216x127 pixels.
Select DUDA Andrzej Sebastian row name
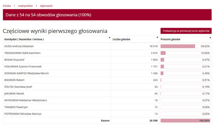coord(19,46)
